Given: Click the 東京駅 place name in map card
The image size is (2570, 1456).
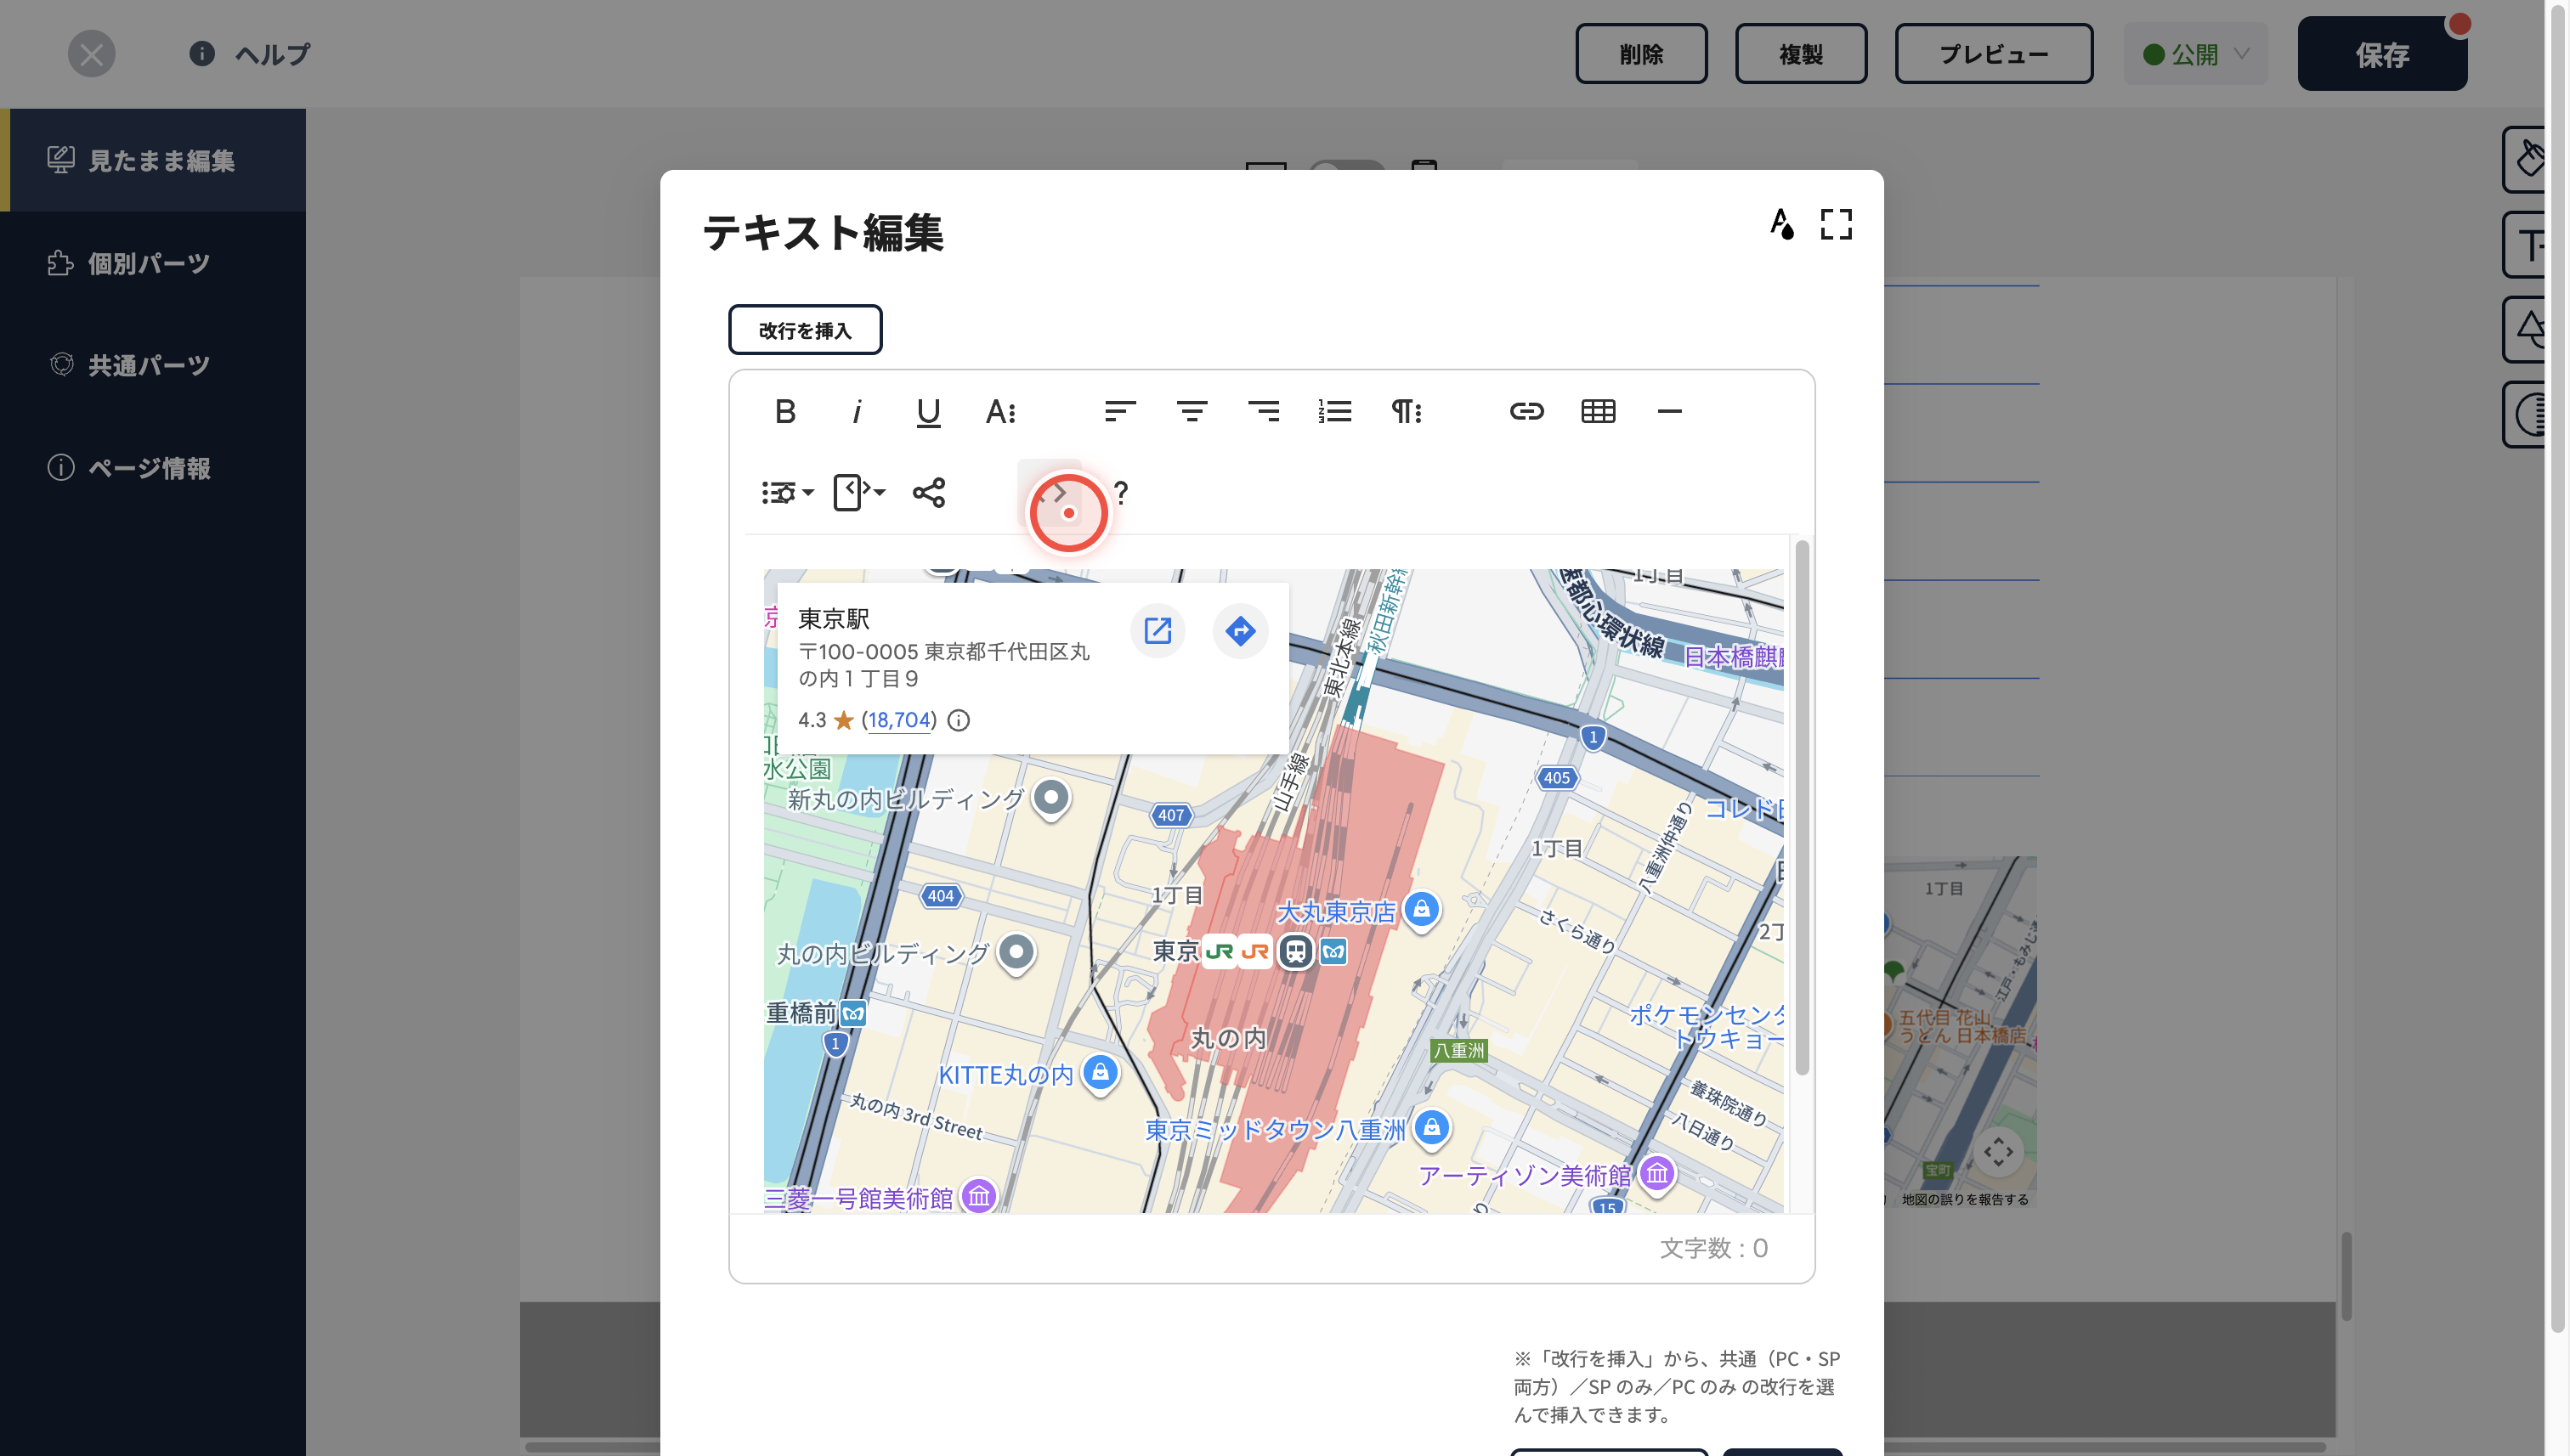Looking at the screenshot, I should point(834,619).
